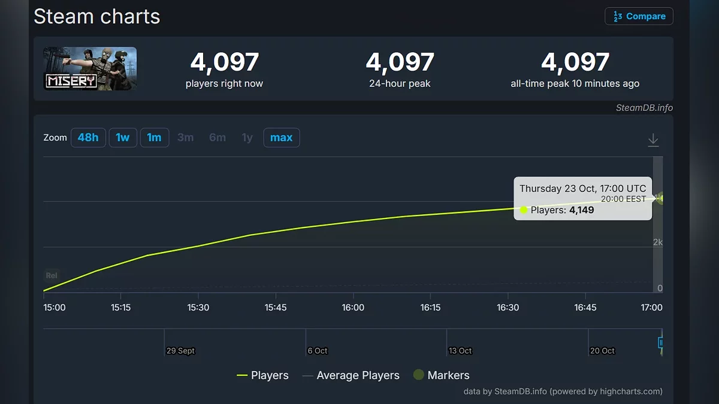Toggle Markers visibility in the legend
The width and height of the screenshot is (719, 404).
pos(441,375)
